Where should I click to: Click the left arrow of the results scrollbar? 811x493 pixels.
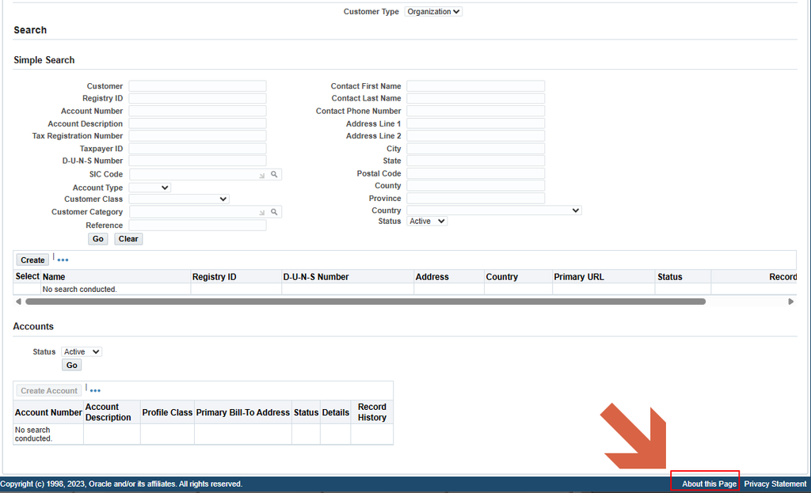[19, 301]
